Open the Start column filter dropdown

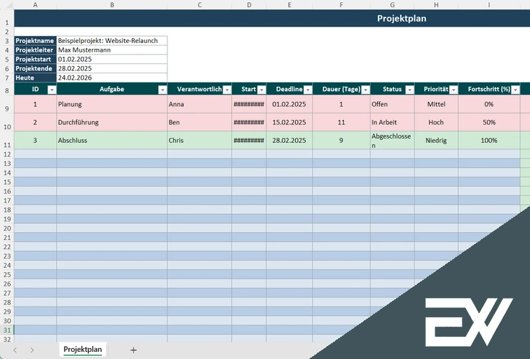click(261, 90)
